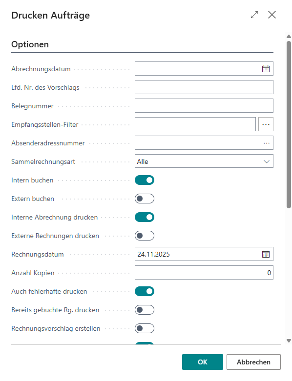This screenshot has height=381, width=292.
Task: Click the Abbrechen button
Action: [x=253, y=362]
